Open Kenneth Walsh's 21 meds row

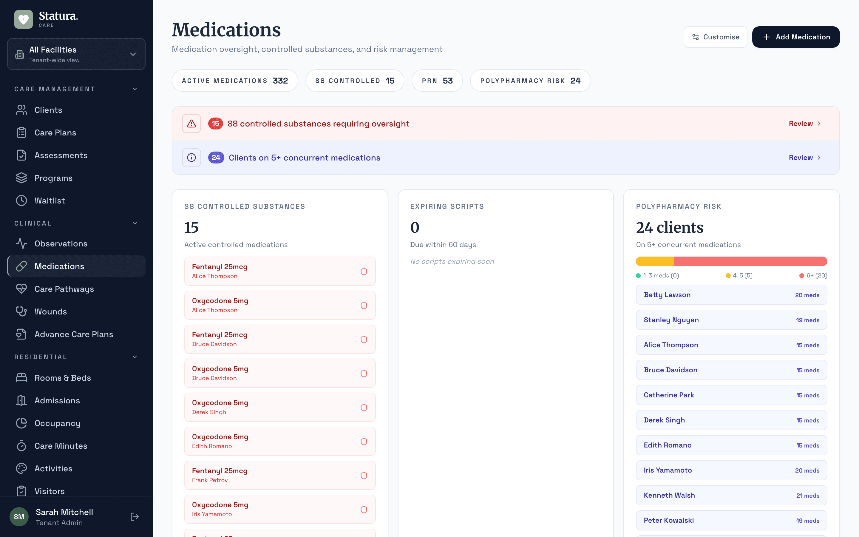tap(732, 496)
